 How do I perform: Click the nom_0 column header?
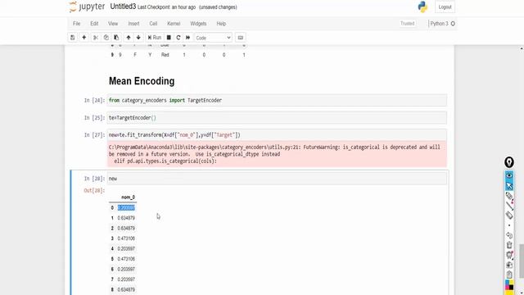128,197
